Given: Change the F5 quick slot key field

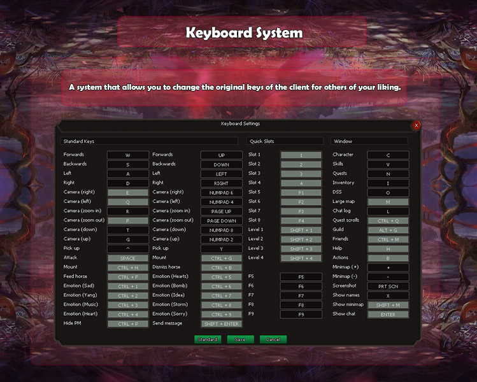Looking at the screenshot, I should tap(301, 277).
